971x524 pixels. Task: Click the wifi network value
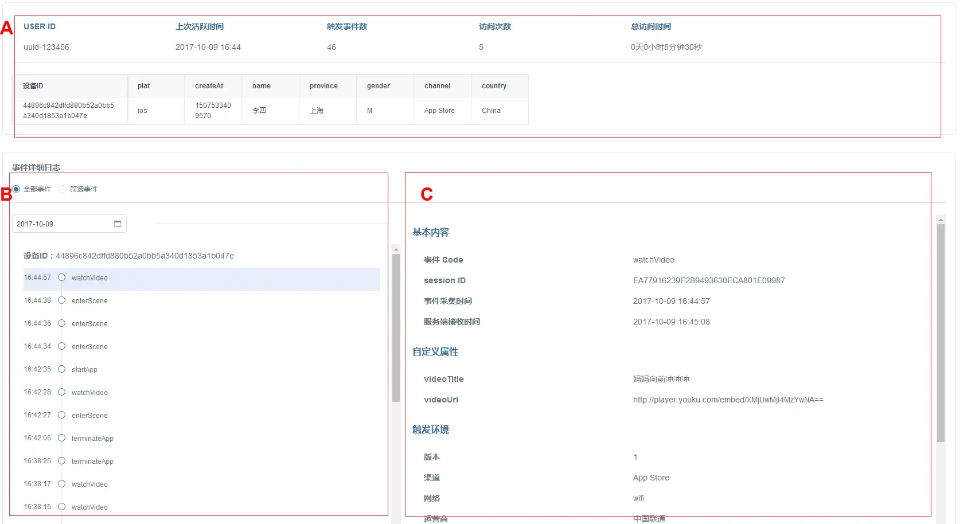click(x=638, y=498)
